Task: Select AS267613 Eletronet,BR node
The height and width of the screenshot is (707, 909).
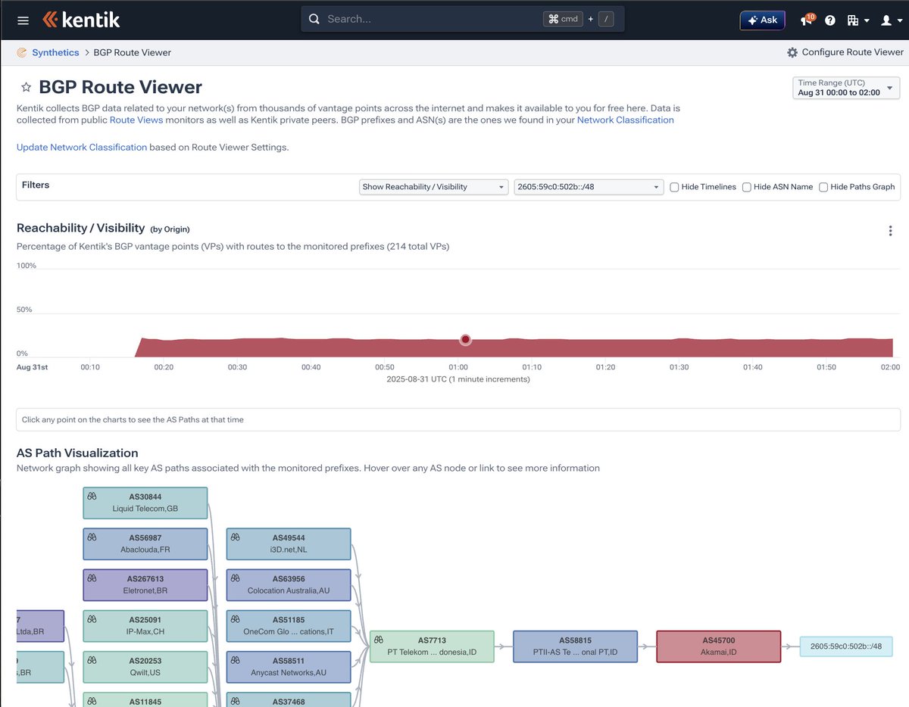Action: [x=145, y=584]
